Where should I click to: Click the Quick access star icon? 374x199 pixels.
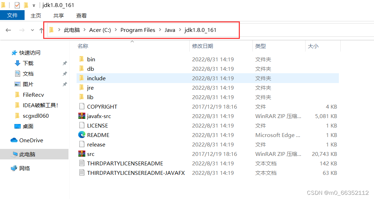[x=14, y=53]
